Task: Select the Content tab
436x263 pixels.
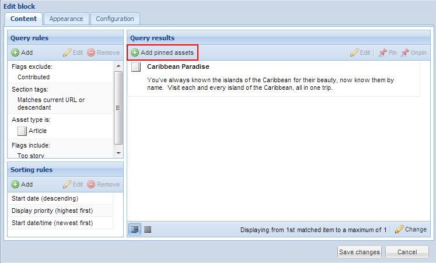Action: pyautogui.click(x=23, y=19)
